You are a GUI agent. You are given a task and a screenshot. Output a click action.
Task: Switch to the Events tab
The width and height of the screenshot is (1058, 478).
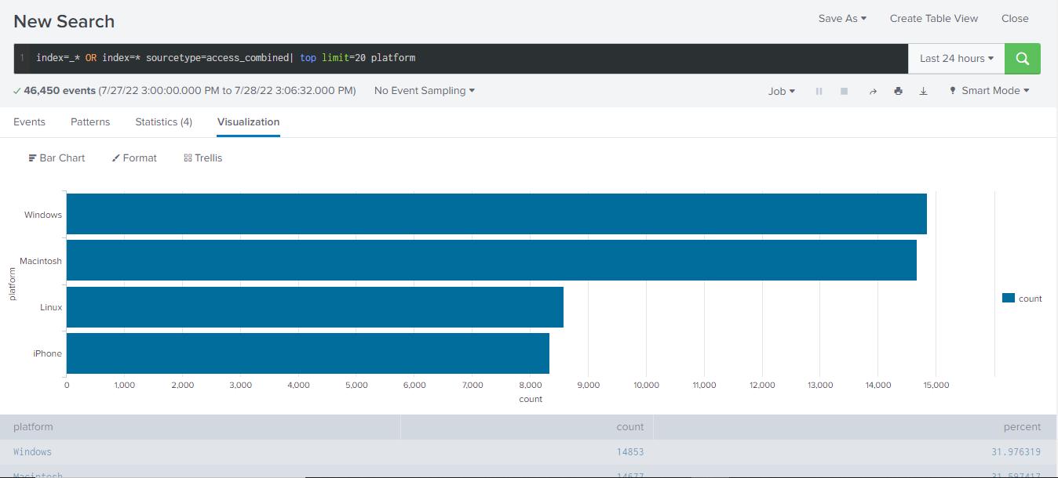(x=29, y=122)
